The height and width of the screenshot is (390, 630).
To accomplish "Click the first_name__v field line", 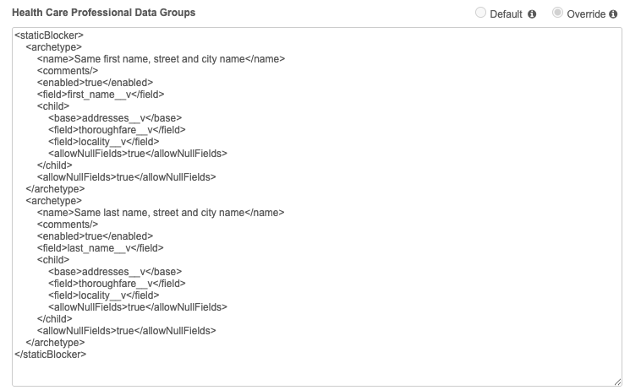I will 100,95.
